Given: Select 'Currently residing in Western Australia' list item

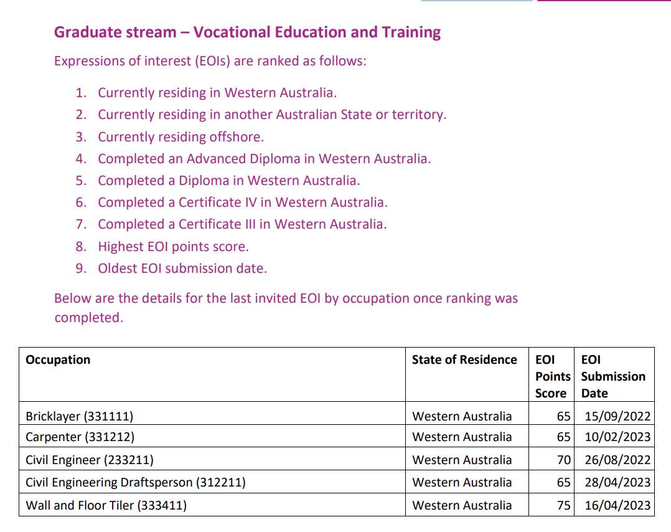Looking at the screenshot, I should coord(217,93).
